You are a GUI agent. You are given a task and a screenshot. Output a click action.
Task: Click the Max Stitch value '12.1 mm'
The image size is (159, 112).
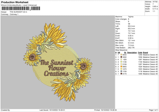click(131, 40)
